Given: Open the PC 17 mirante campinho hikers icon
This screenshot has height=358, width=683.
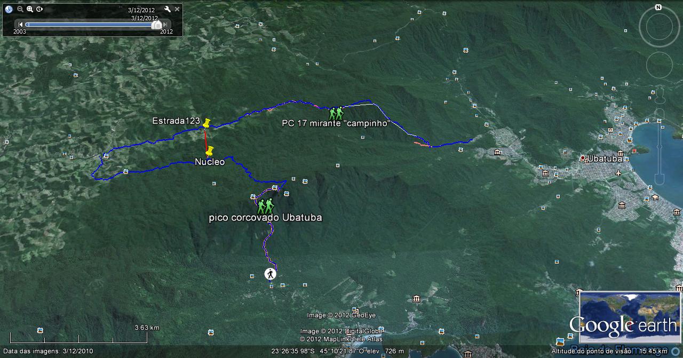Looking at the screenshot, I should [x=336, y=113].
